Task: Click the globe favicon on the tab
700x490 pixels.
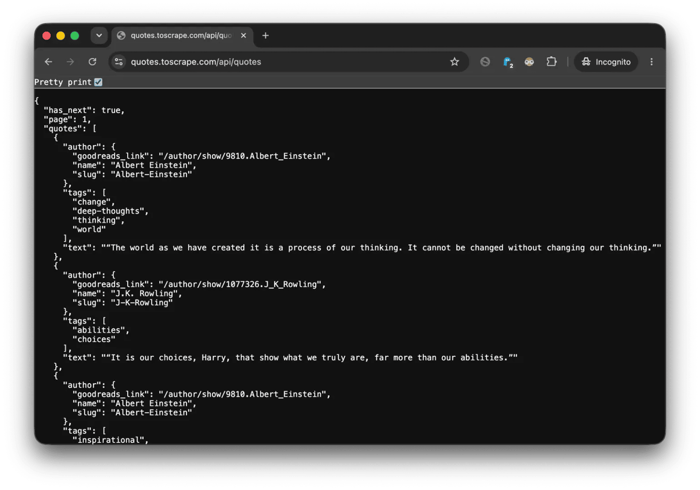Action: [x=121, y=35]
